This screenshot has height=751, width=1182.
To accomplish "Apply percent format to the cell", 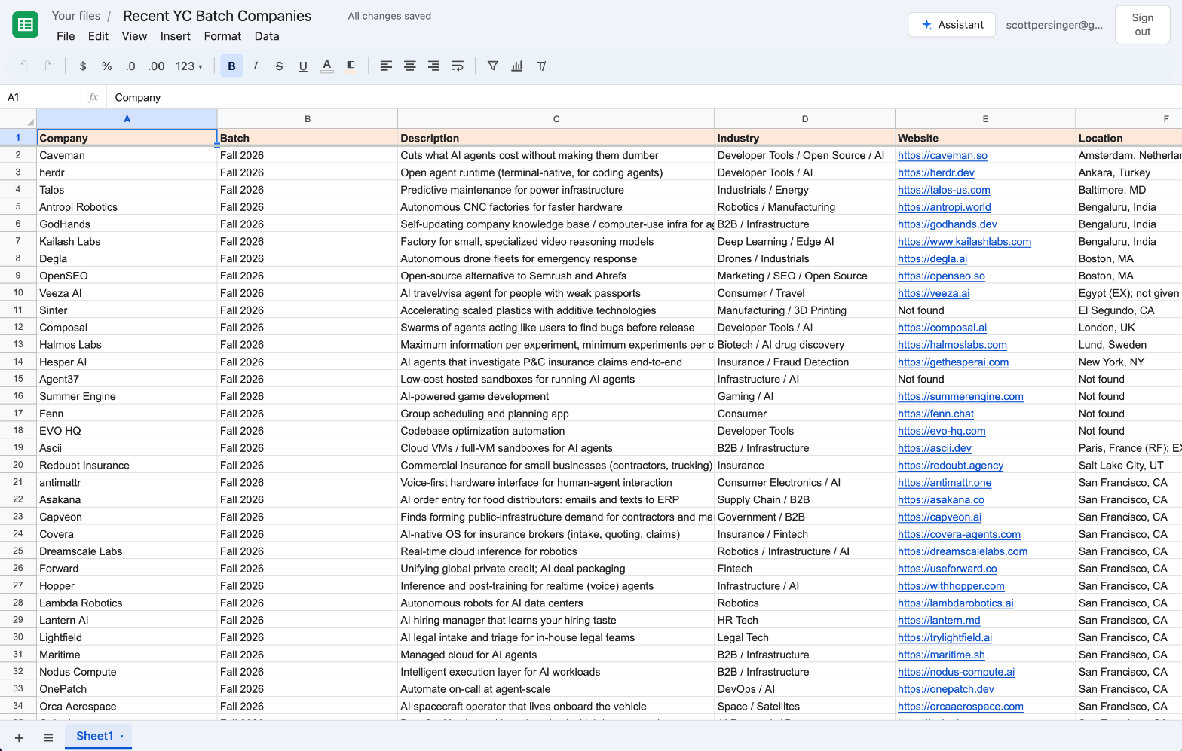I will click(107, 66).
